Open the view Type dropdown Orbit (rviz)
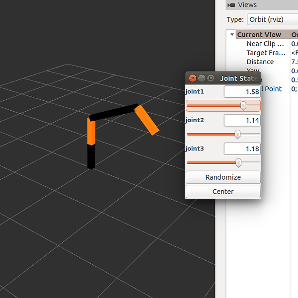 click(x=272, y=20)
